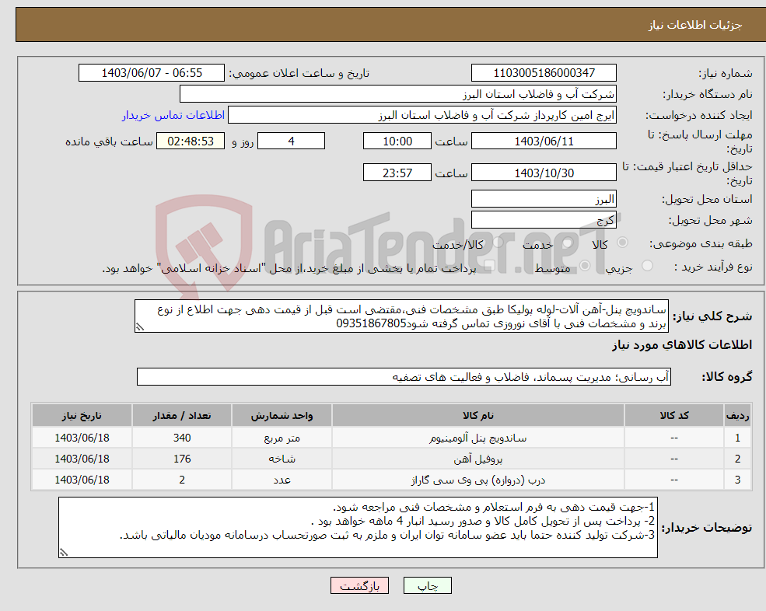This screenshot has width=766, height=611.
Task: Click quantity cell 340
Action: (x=182, y=438)
